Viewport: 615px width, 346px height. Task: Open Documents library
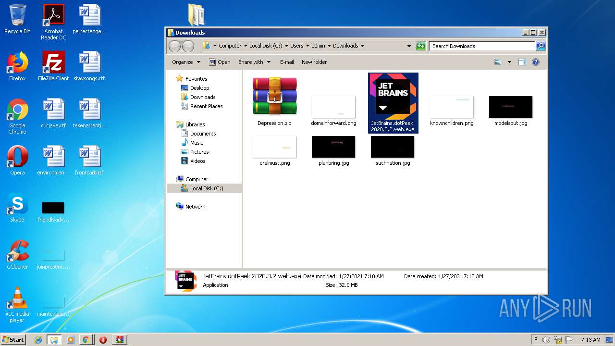pyautogui.click(x=198, y=134)
